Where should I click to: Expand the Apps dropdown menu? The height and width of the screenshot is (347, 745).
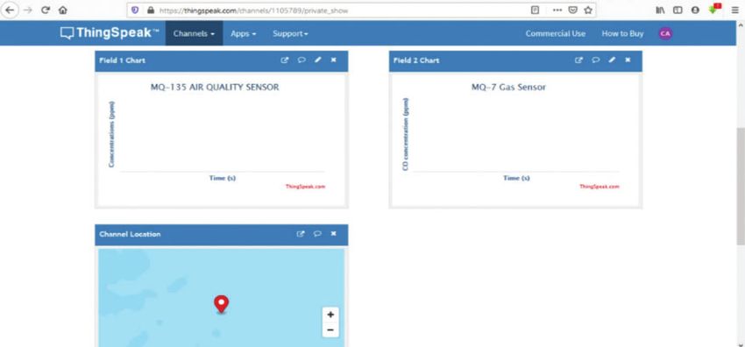click(x=244, y=33)
